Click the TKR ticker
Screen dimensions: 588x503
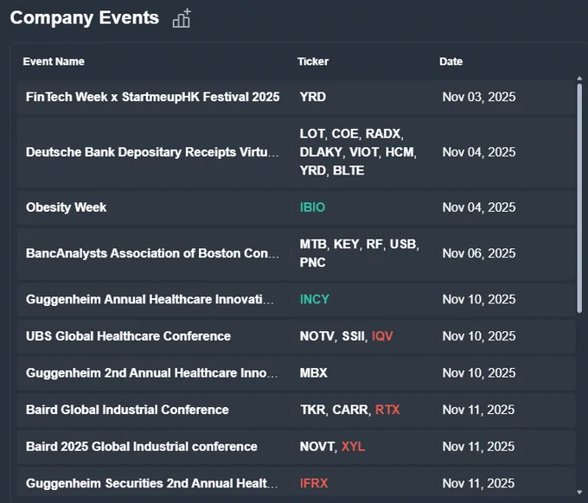[x=312, y=410]
